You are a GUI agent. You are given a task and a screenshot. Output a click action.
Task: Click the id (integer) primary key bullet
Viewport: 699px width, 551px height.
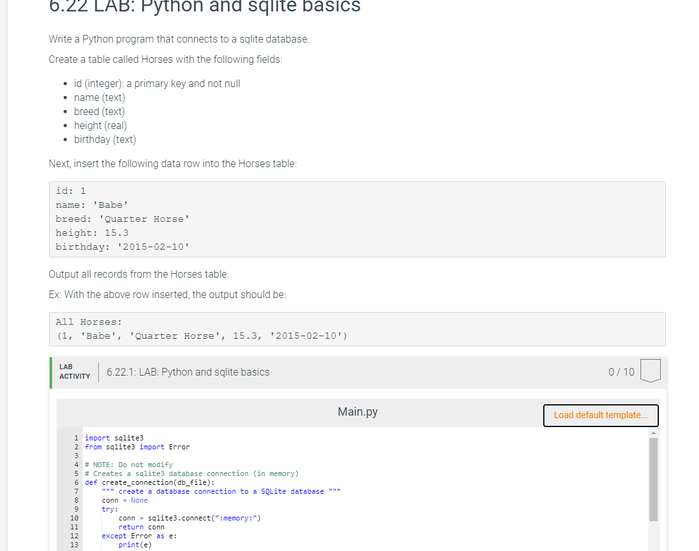point(157,84)
